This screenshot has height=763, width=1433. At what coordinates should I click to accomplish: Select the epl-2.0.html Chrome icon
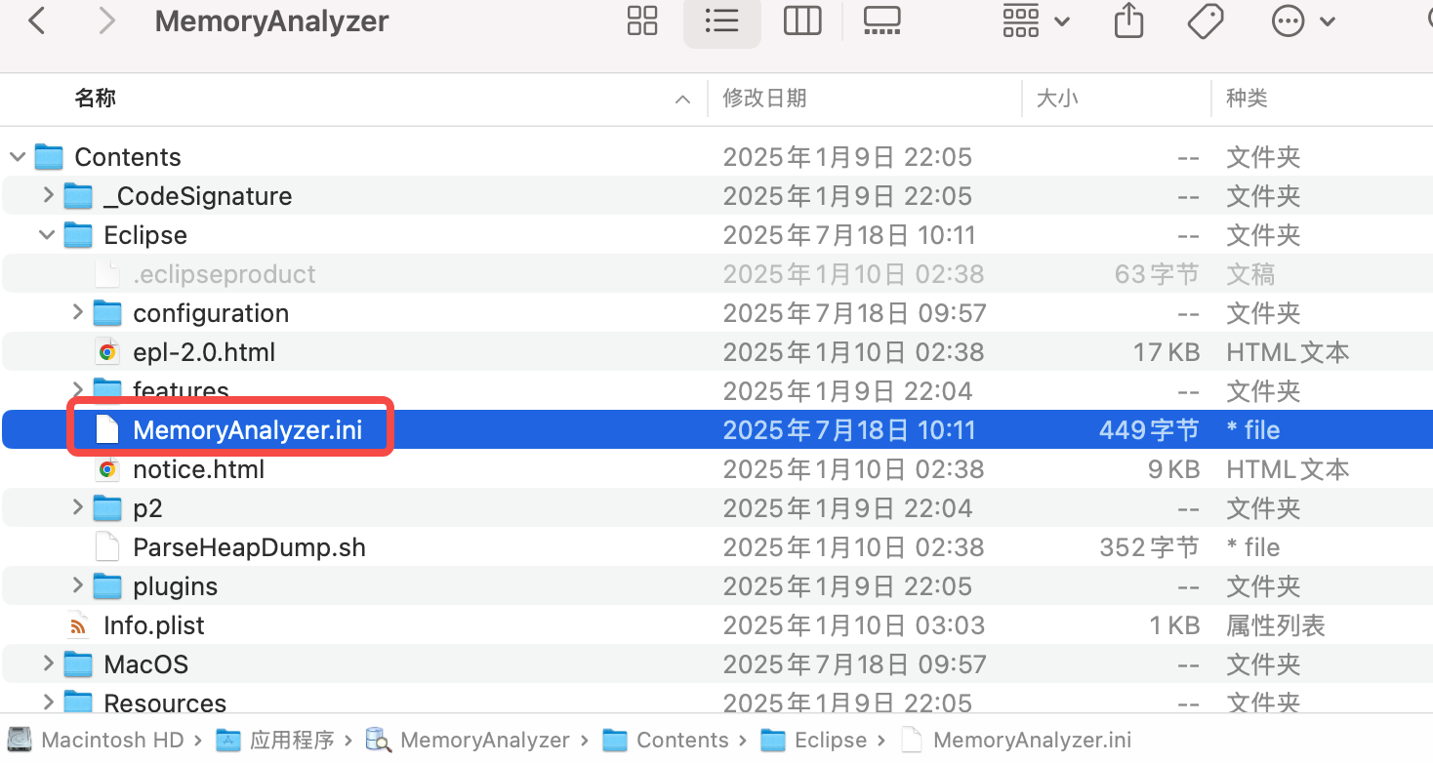coord(107,352)
